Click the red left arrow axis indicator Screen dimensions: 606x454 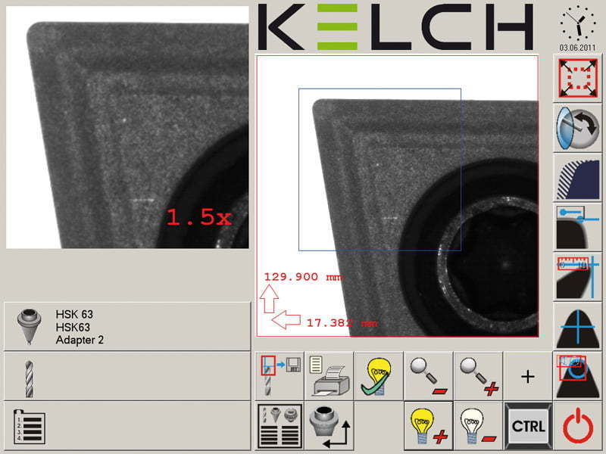click(286, 320)
